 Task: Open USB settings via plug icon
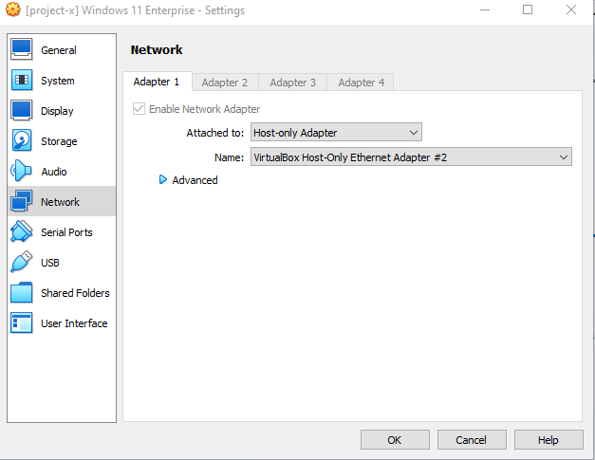pyautogui.click(x=22, y=263)
